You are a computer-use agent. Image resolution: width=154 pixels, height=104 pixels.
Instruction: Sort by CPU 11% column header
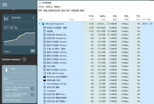point(89,18)
